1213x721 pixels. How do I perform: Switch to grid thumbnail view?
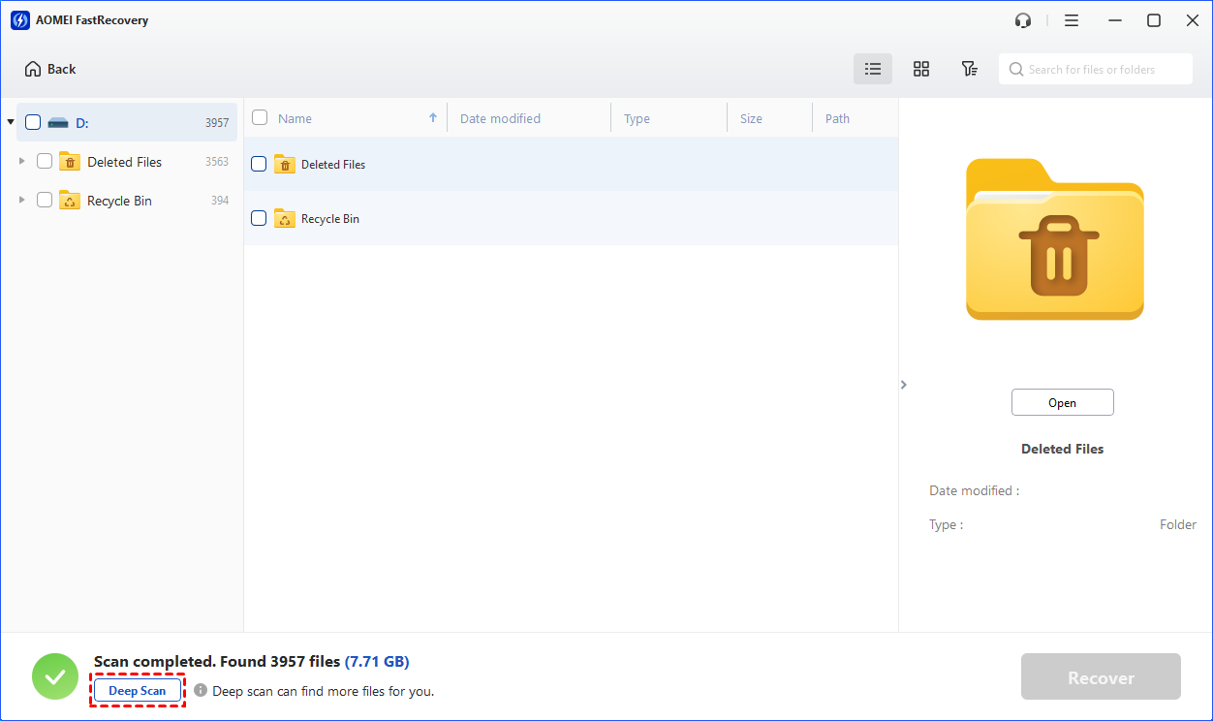(920, 69)
